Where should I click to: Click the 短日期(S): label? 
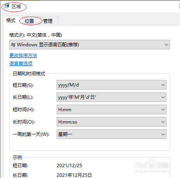click(x=23, y=85)
